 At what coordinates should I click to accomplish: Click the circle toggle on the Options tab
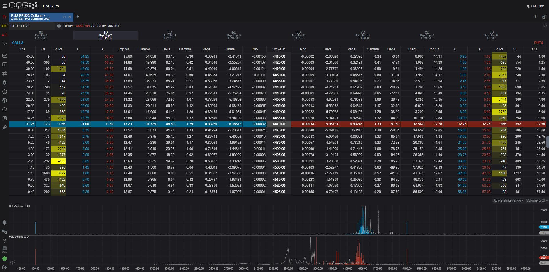(x=64, y=17)
